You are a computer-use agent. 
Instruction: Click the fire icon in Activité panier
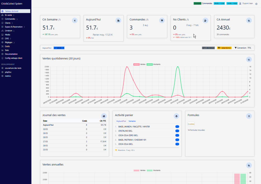[x=176, y=116]
